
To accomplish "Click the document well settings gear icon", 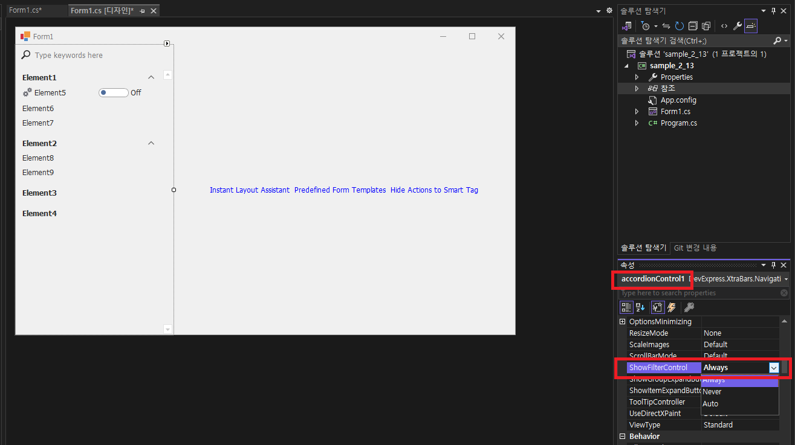I will [609, 11].
